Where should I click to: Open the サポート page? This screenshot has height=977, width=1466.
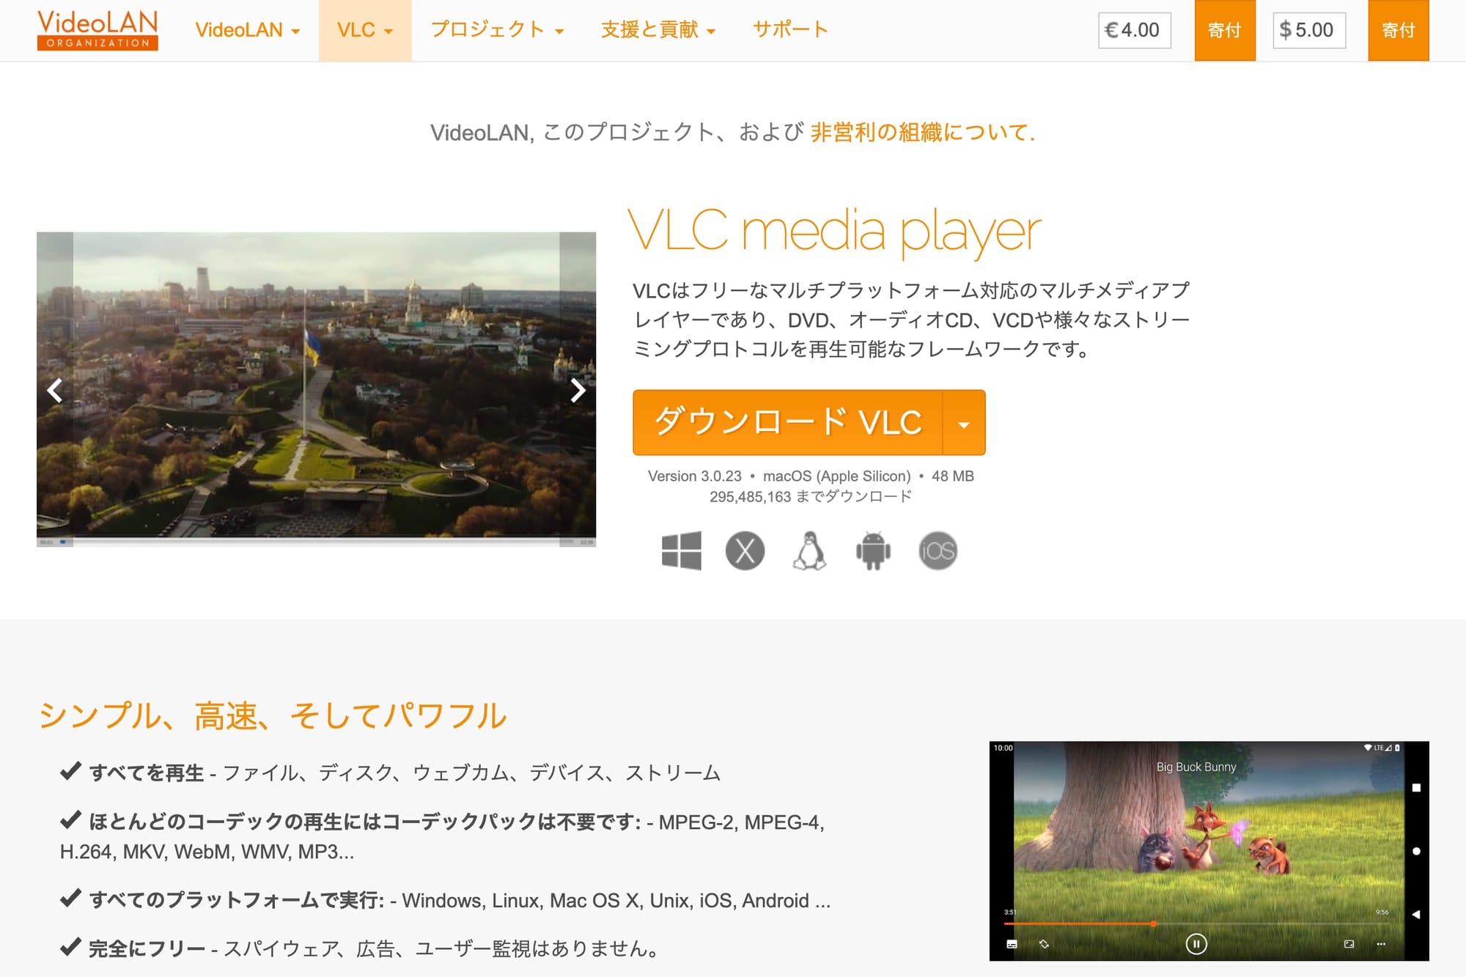(x=790, y=30)
